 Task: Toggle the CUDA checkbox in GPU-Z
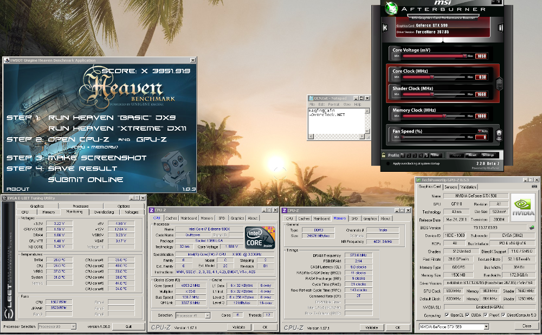click(x=467, y=315)
